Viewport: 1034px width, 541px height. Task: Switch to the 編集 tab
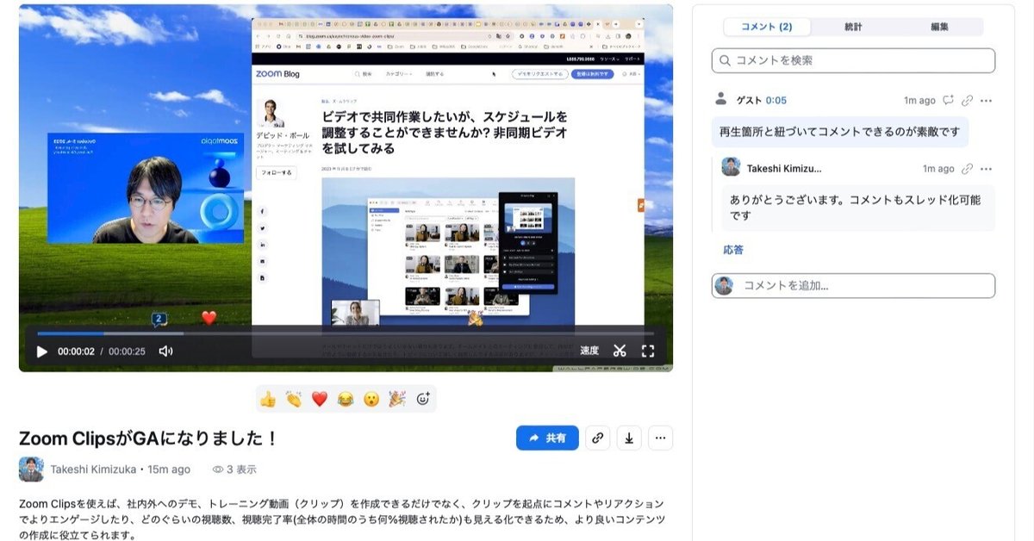(939, 27)
